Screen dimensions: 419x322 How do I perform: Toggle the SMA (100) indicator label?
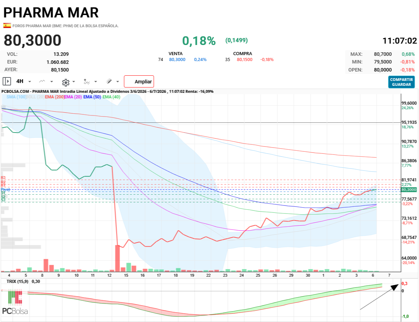point(16,97)
